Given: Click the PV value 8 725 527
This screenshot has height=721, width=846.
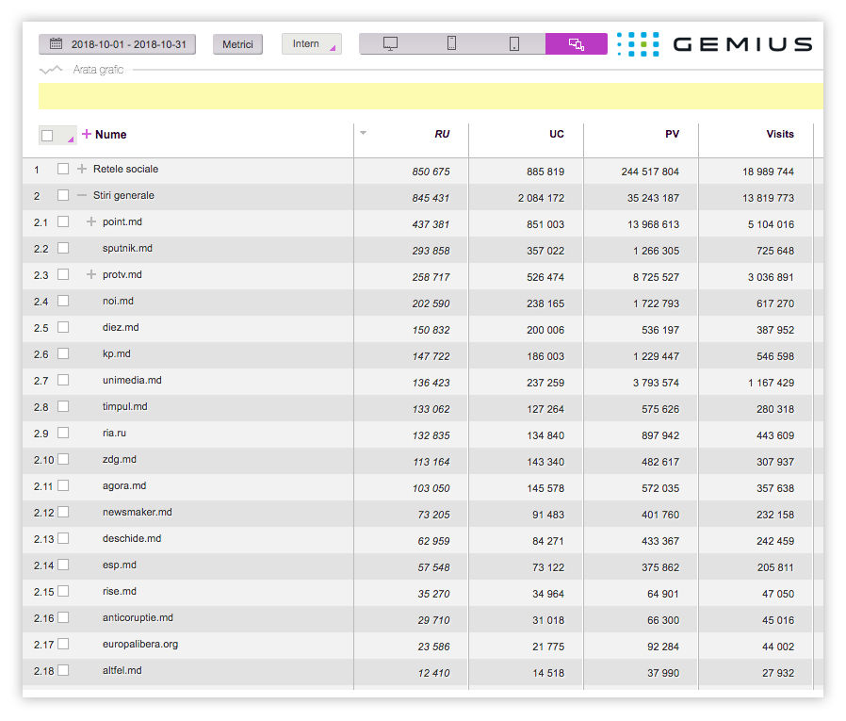Looking at the screenshot, I should (x=656, y=277).
